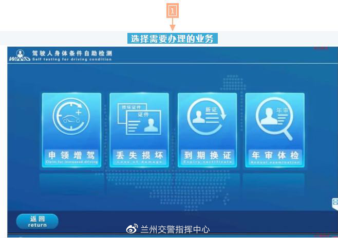
Task: Choose the 丢失损坏 tile label
Action: pos(139,155)
